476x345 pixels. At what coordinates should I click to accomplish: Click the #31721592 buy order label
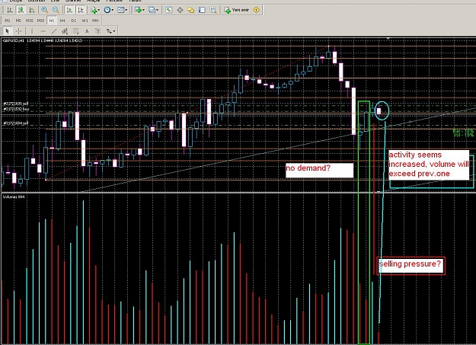16,108
